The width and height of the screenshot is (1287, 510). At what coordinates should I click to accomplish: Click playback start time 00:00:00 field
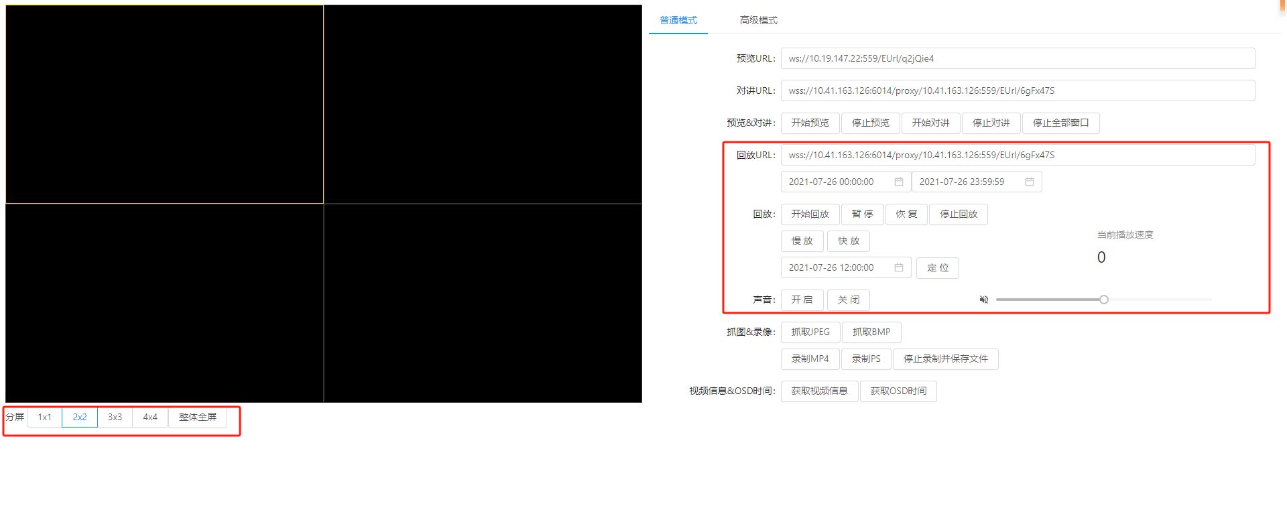pyautogui.click(x=846, y=182)
